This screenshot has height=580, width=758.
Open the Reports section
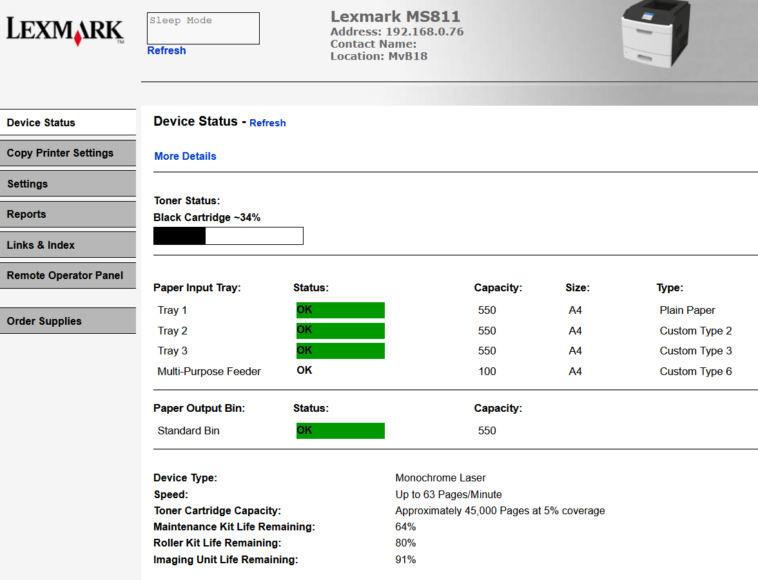click(68, 214)
